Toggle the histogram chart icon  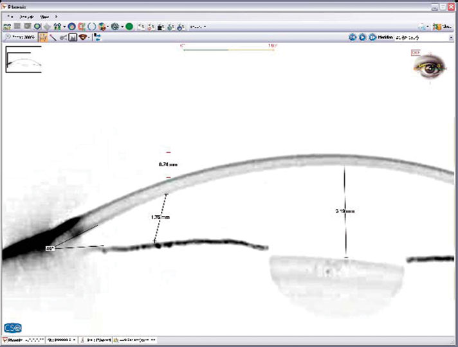pyautogui.click(x=73, y=38)
